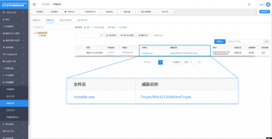Image resolution: width=272 pixels, height=139 pixels.
Task: Toggle the hamburger sidebar collapse icon
Action: (34, 4)
